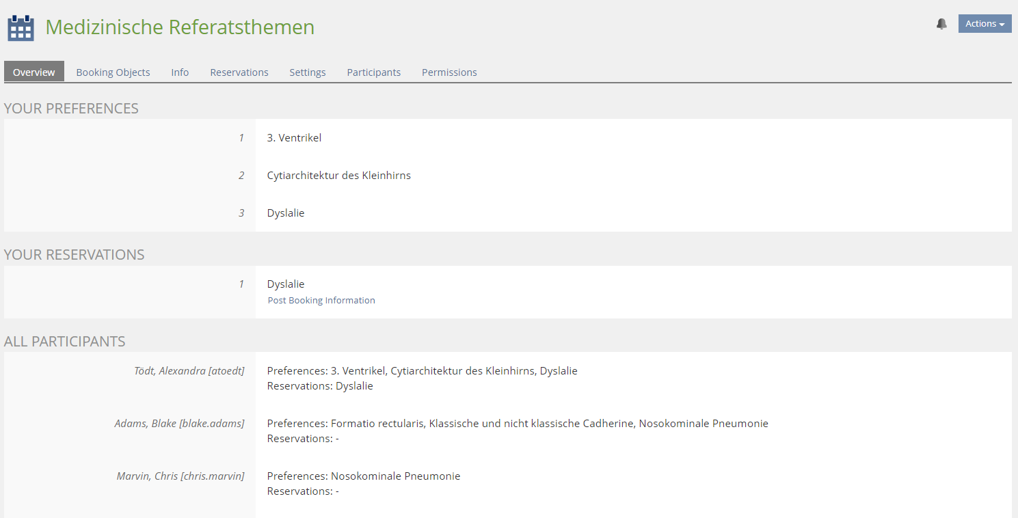Open the Booking Objects tab

(x=113, y=72)
